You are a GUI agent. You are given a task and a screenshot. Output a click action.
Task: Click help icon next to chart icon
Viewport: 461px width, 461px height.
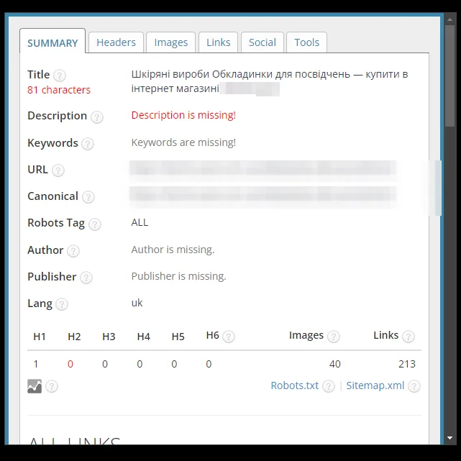(x=52, y=386)
